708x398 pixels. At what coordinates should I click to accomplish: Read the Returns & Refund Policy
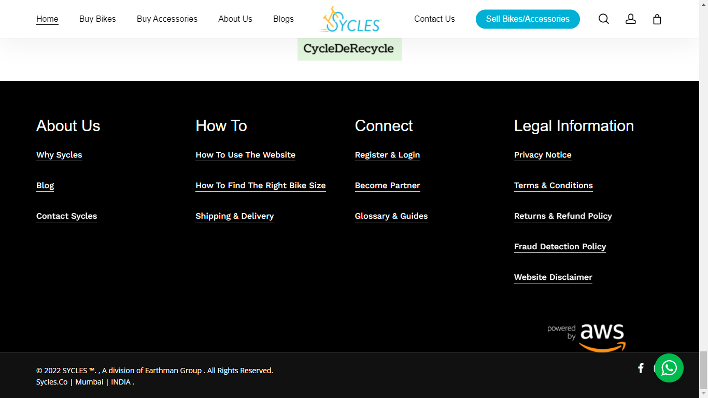pos(563,216)
